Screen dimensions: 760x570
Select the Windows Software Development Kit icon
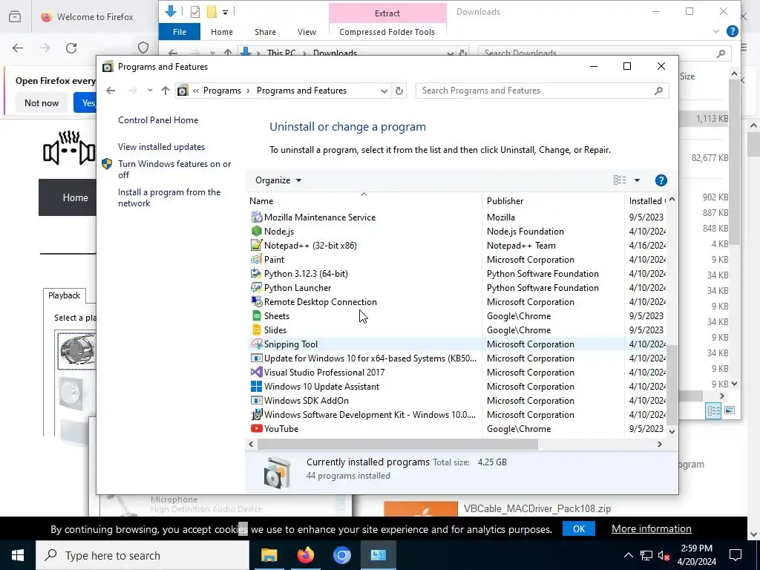coord(256,414)
